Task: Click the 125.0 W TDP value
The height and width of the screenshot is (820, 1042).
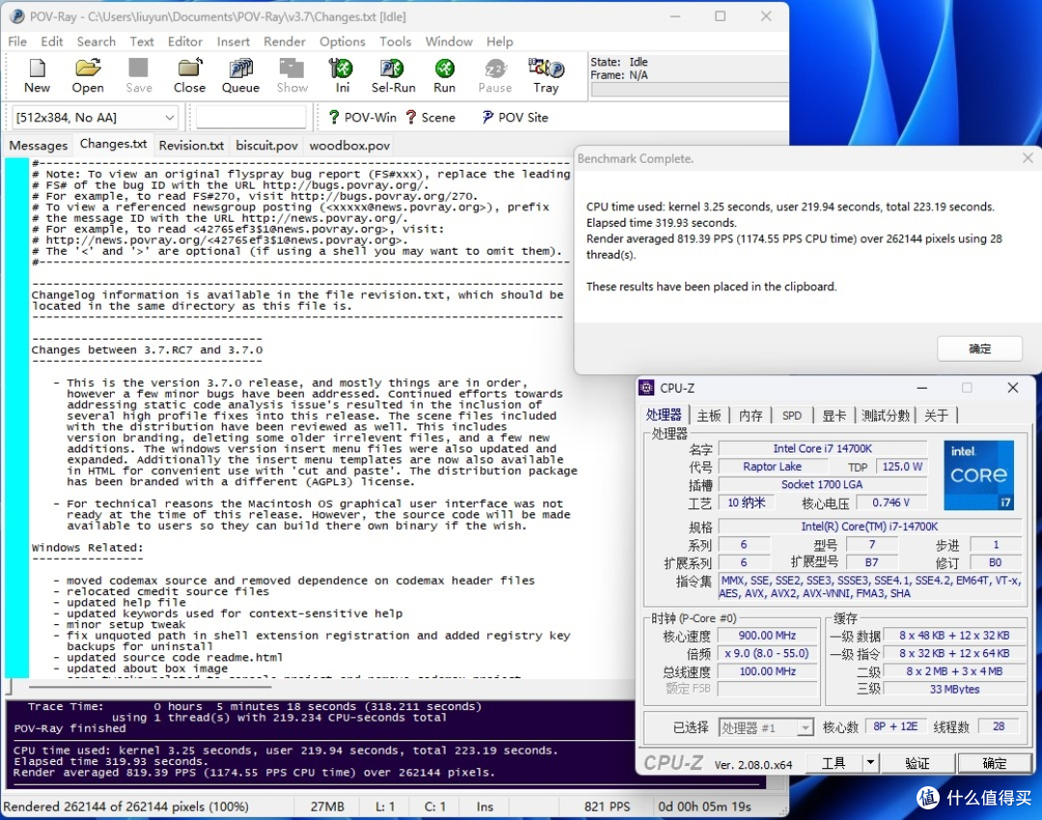Action: point(902,467)
